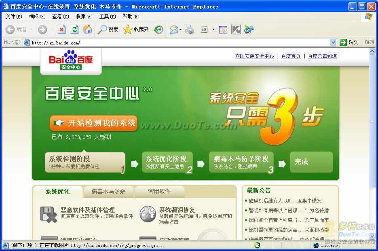
Task: Click the vertical scrollbar up arrow
Action: (x=372, y=51)
